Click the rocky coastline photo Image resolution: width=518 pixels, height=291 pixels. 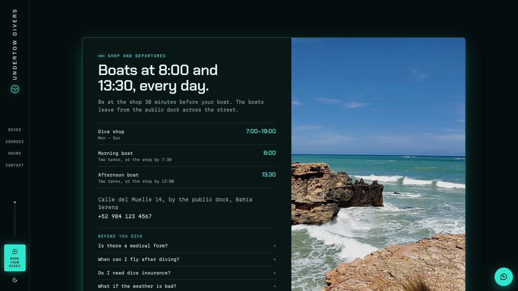(x=378, y=164)
